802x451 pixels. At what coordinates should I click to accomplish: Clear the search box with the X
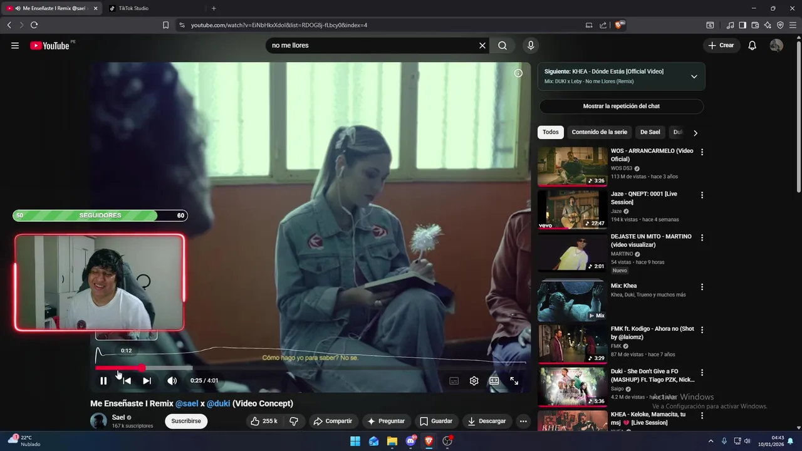click(482, 45)
